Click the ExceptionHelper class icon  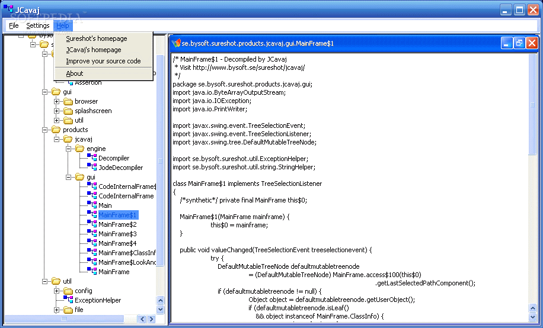tap(68, 300)
